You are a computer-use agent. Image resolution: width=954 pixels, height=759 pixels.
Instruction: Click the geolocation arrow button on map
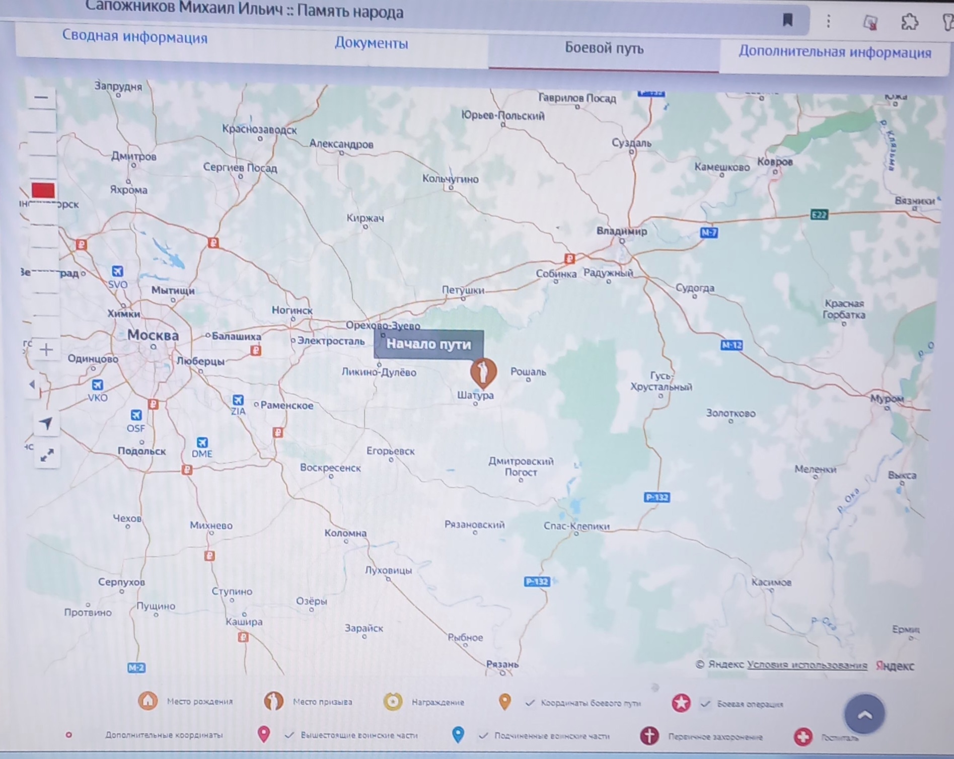(46, 423)
